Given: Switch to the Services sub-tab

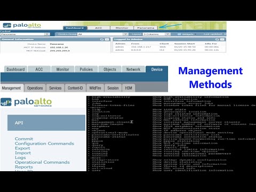Looking at the screenshot, I should pyautogui.click(x=55, y=88).
